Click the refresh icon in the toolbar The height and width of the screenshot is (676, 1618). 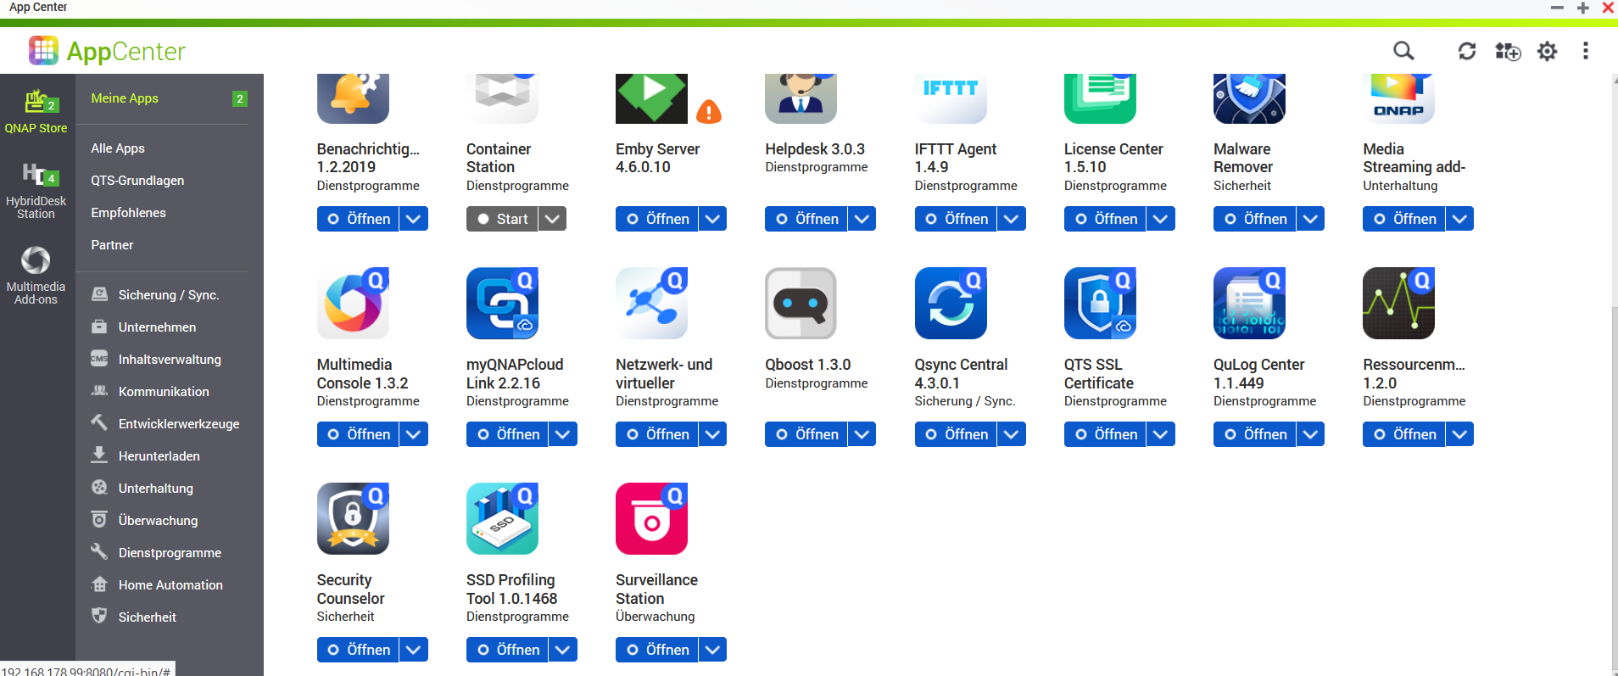(x=1467, y=51)
